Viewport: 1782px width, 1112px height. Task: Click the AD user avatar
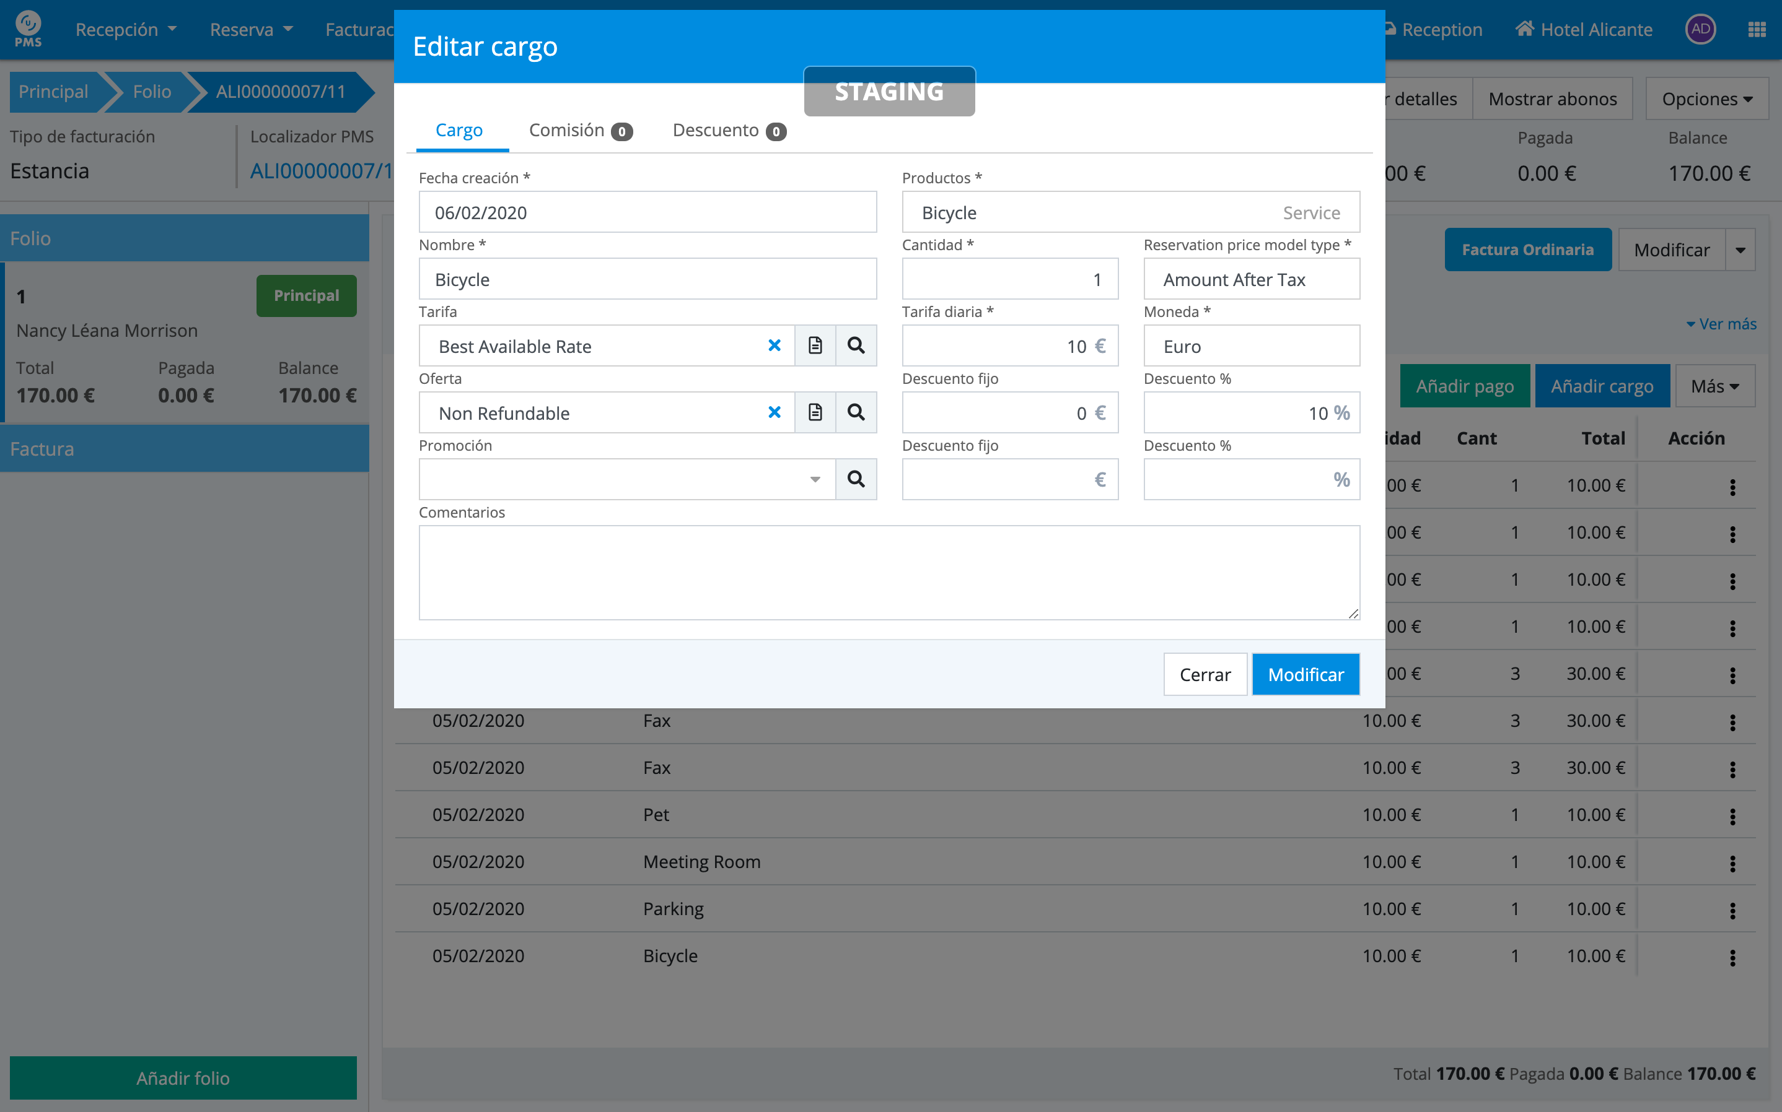point(1700,30)
